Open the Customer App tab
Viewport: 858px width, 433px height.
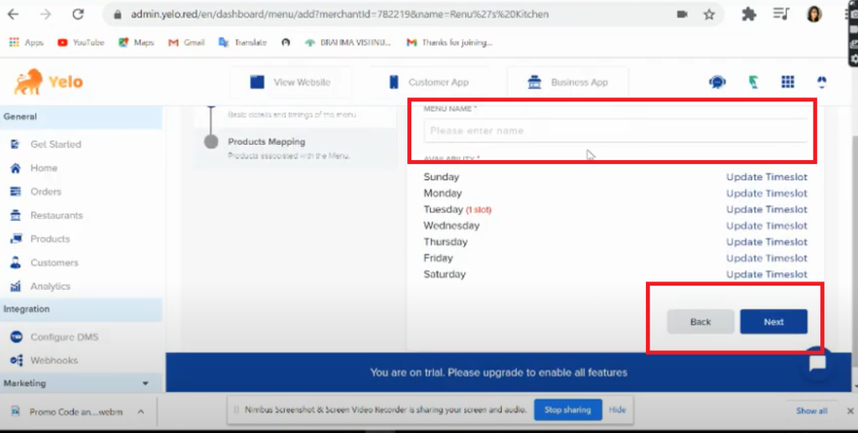pos(428,82)
